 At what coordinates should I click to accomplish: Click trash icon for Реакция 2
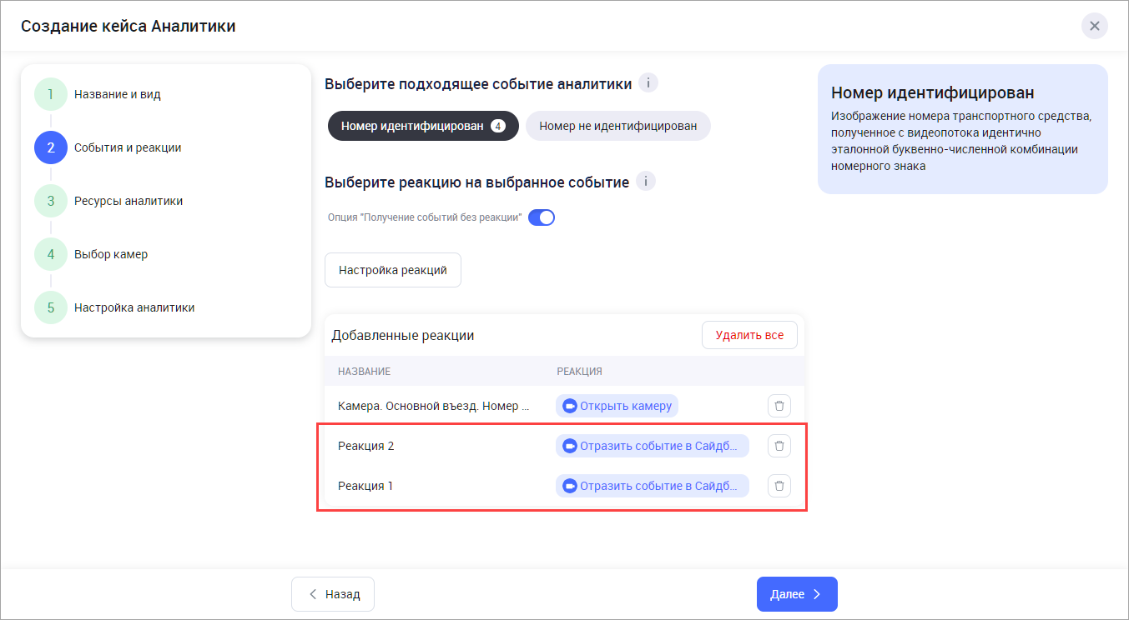(x=779, y=446)
